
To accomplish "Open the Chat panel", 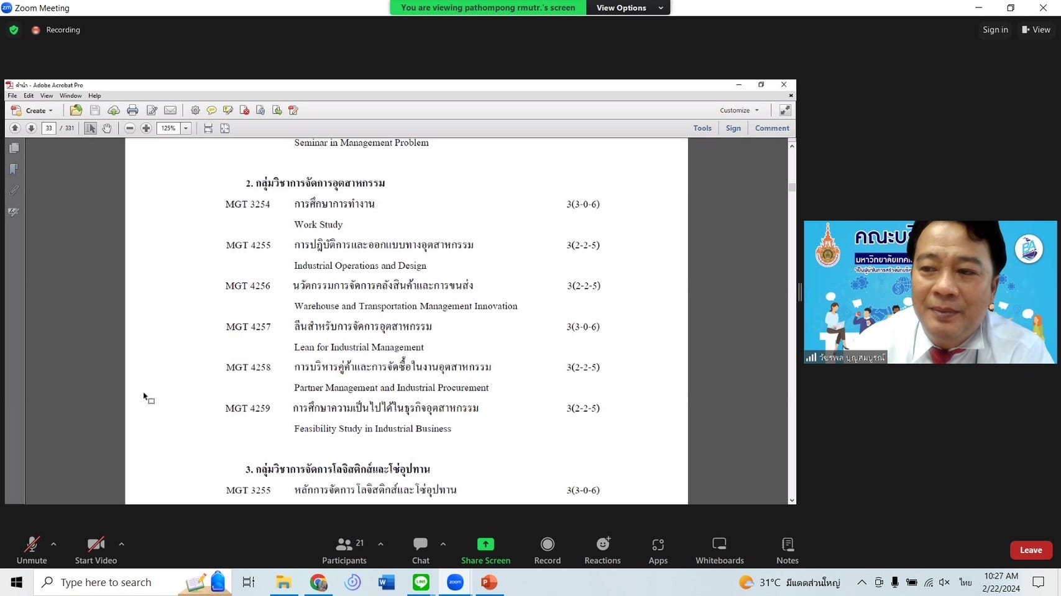I will coord(421,545).
